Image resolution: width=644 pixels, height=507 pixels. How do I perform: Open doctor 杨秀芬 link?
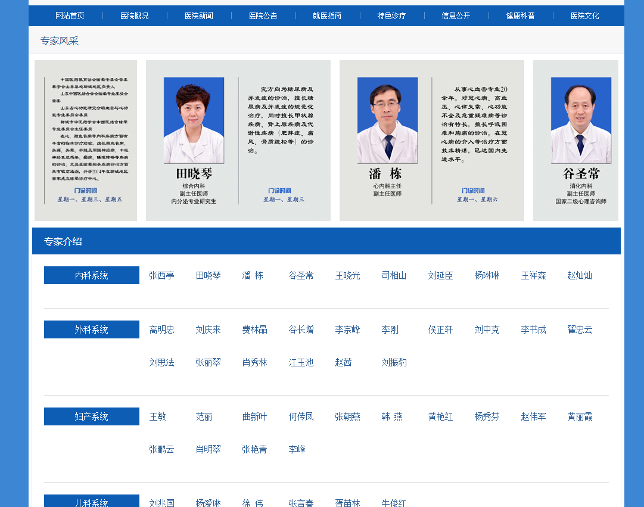(487, 416)
